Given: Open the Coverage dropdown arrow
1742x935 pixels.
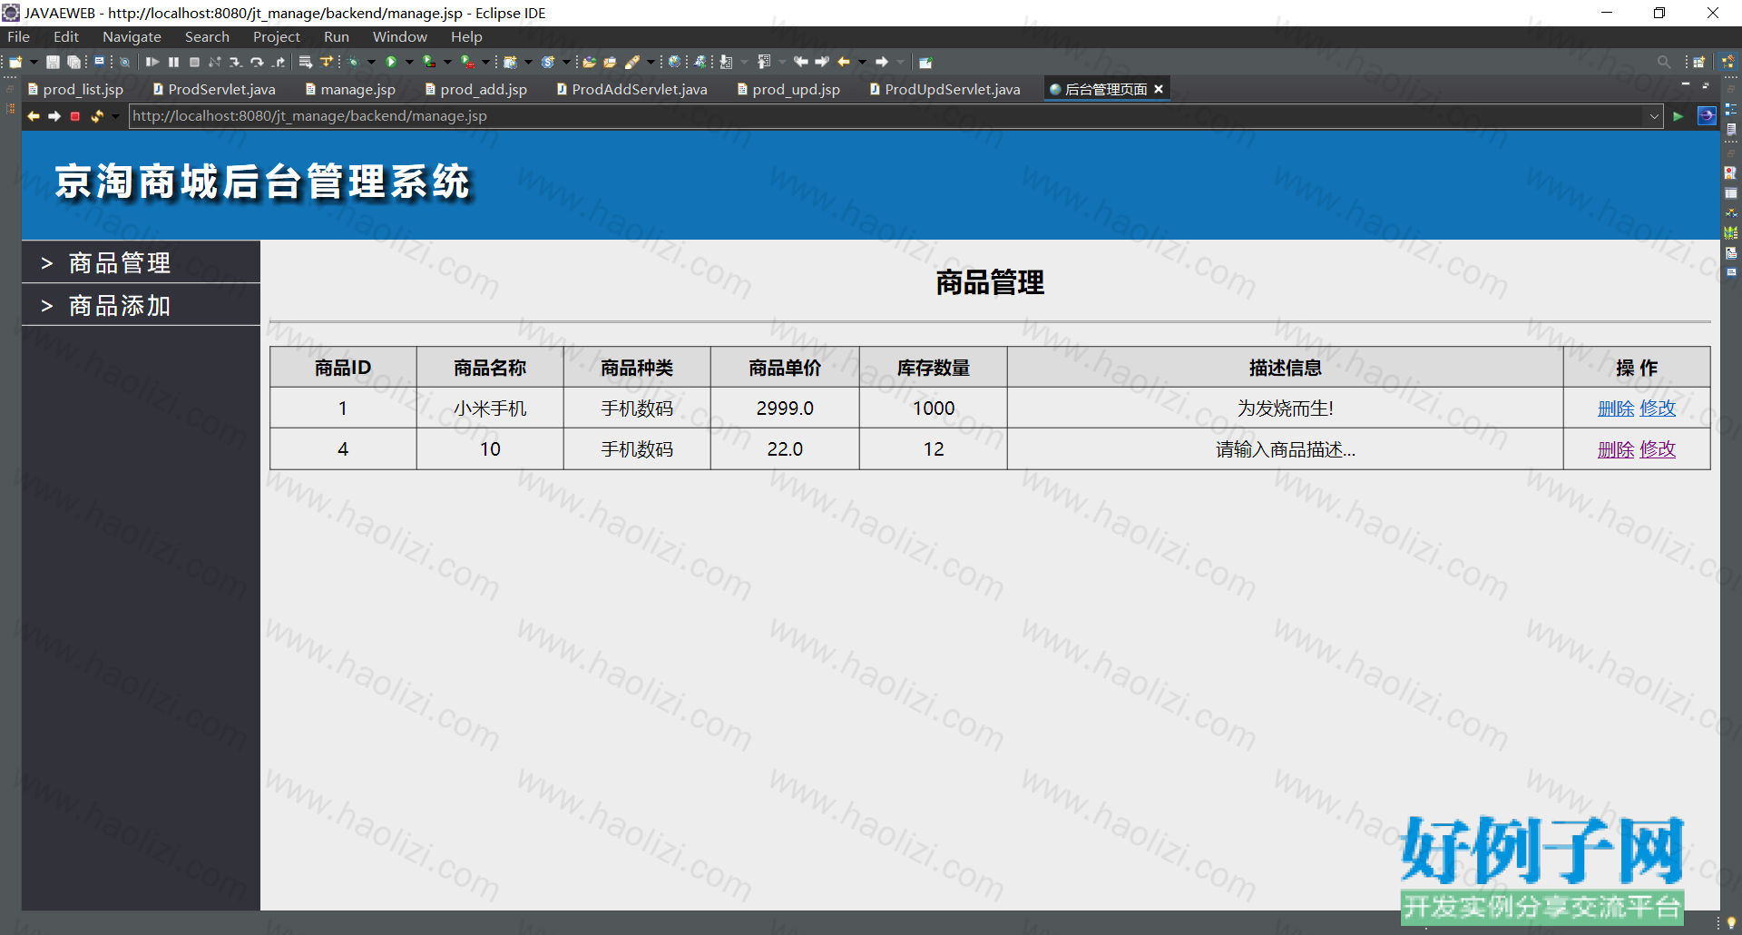Looking at the screenshot, I should [447, 62].
